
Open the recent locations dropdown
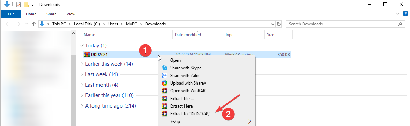click(27, 24)
